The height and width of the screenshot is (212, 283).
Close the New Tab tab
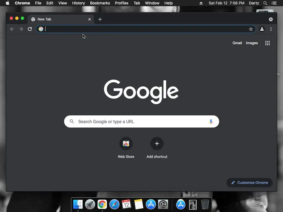(x=89, y=19)
